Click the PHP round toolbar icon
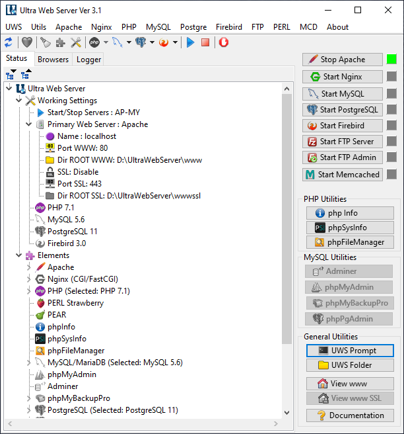This screenshot has width=404, height=434. pos(94,42)
